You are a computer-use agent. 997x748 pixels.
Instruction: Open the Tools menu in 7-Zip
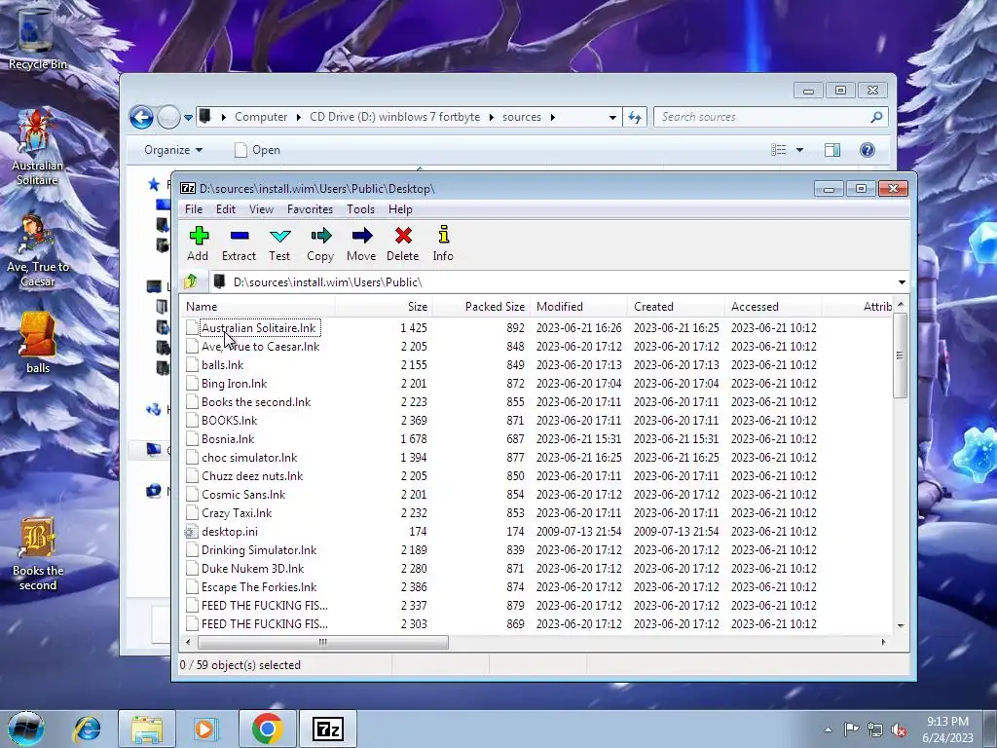point(360,209)
